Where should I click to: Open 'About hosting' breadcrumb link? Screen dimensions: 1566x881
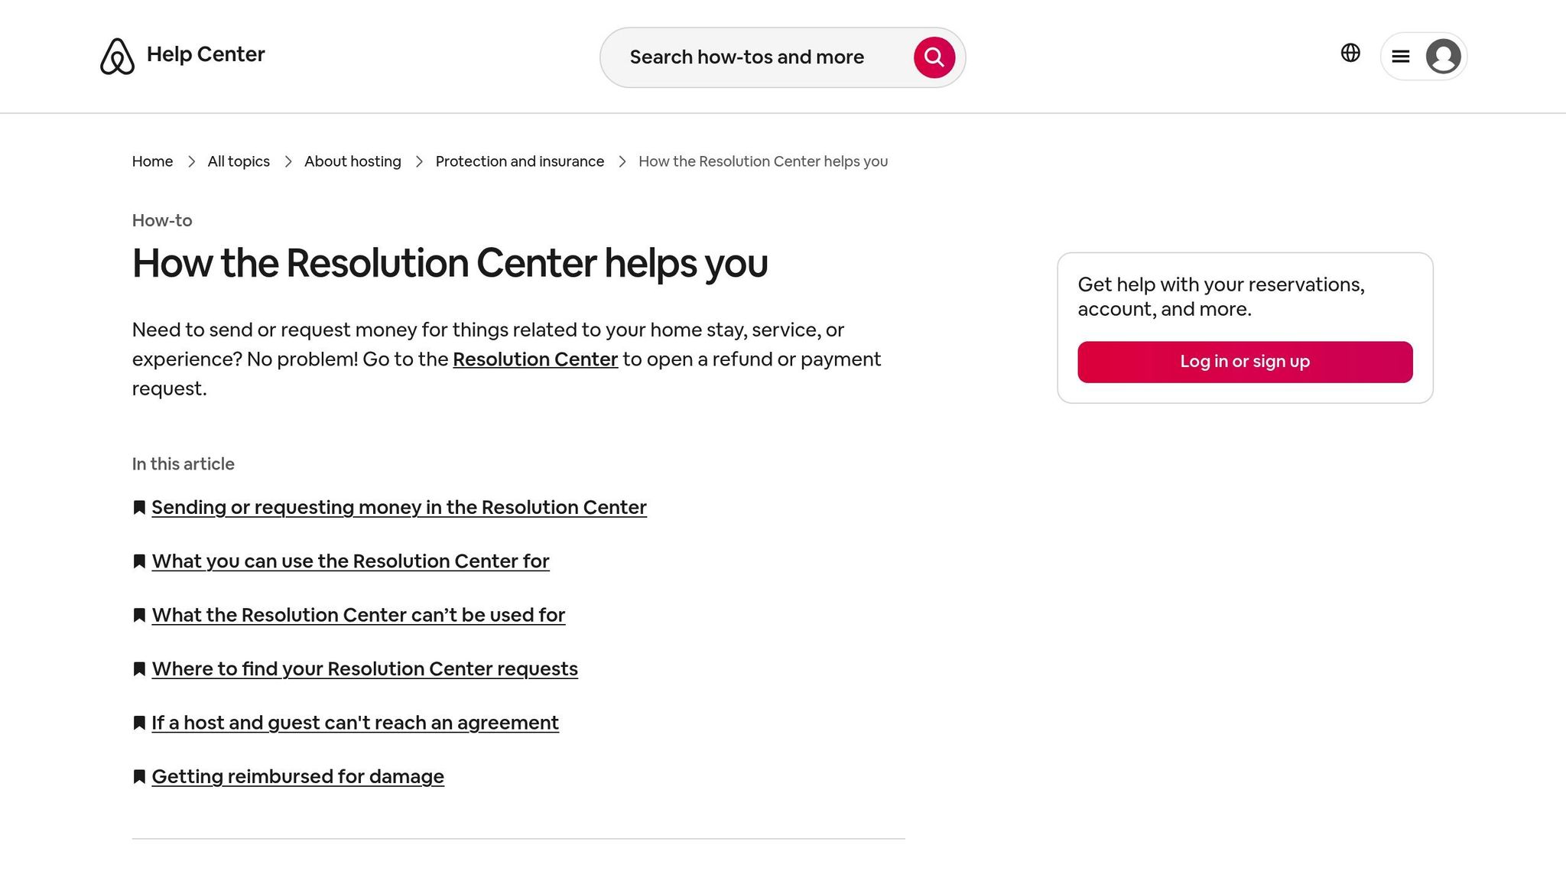[353, 161]
